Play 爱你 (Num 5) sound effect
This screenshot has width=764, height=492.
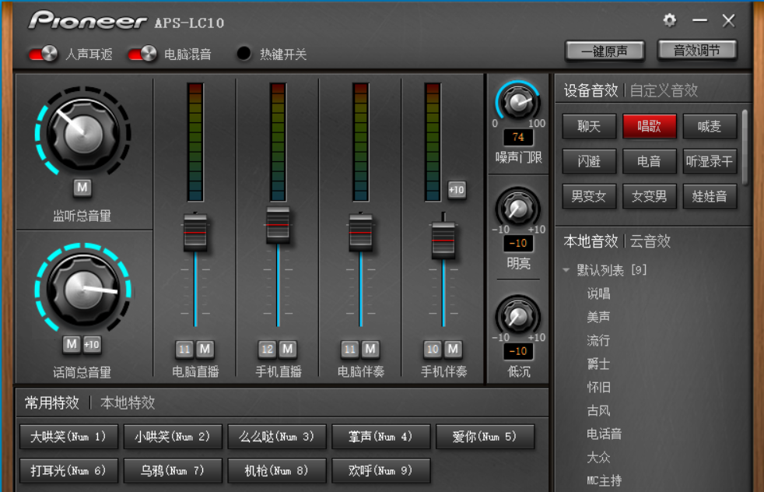pos(485,437)
